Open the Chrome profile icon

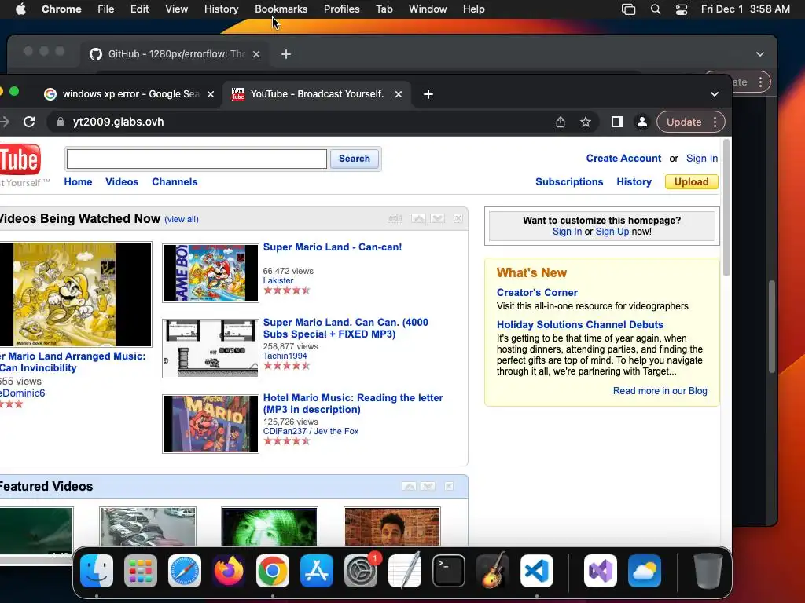pyautogui.click(x=641, y=122)
